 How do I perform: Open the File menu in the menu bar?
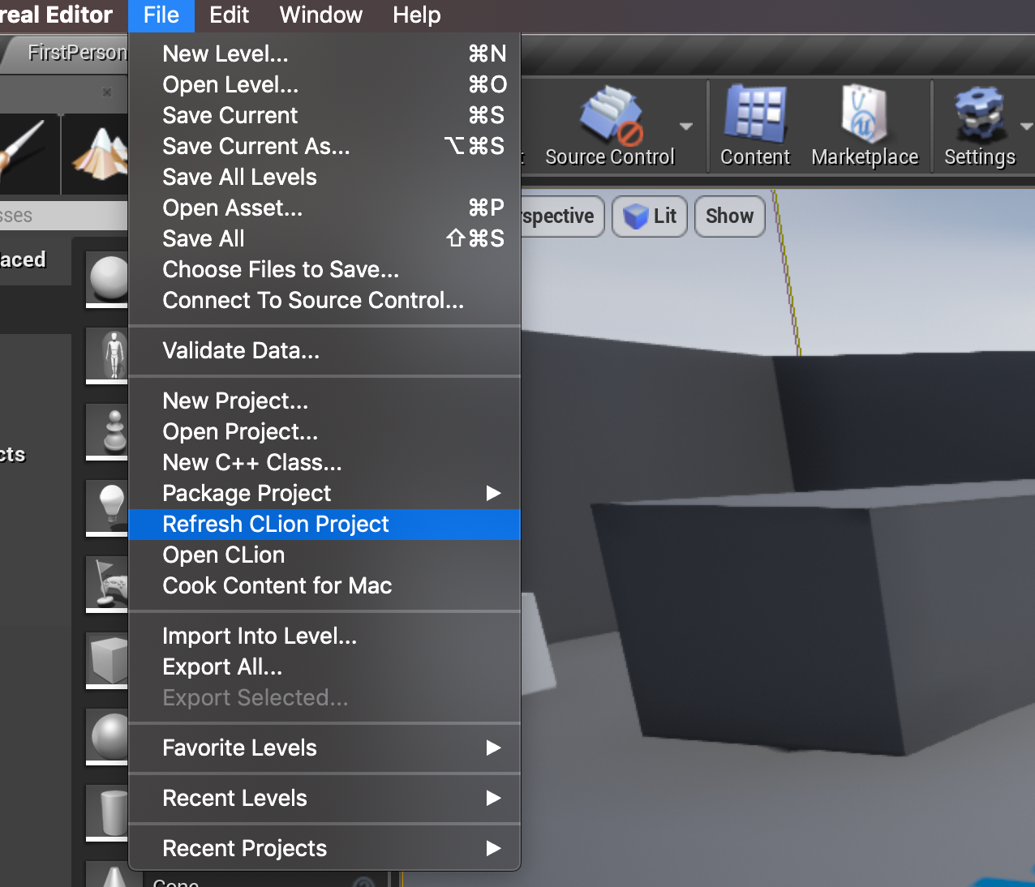pos(161,15)
